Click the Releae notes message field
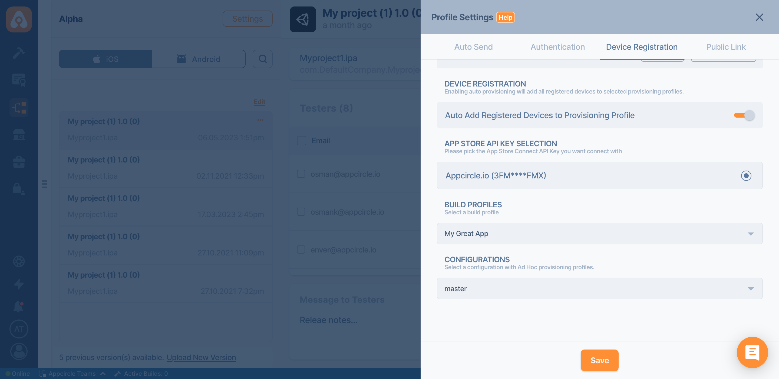 tap(328, 320)
